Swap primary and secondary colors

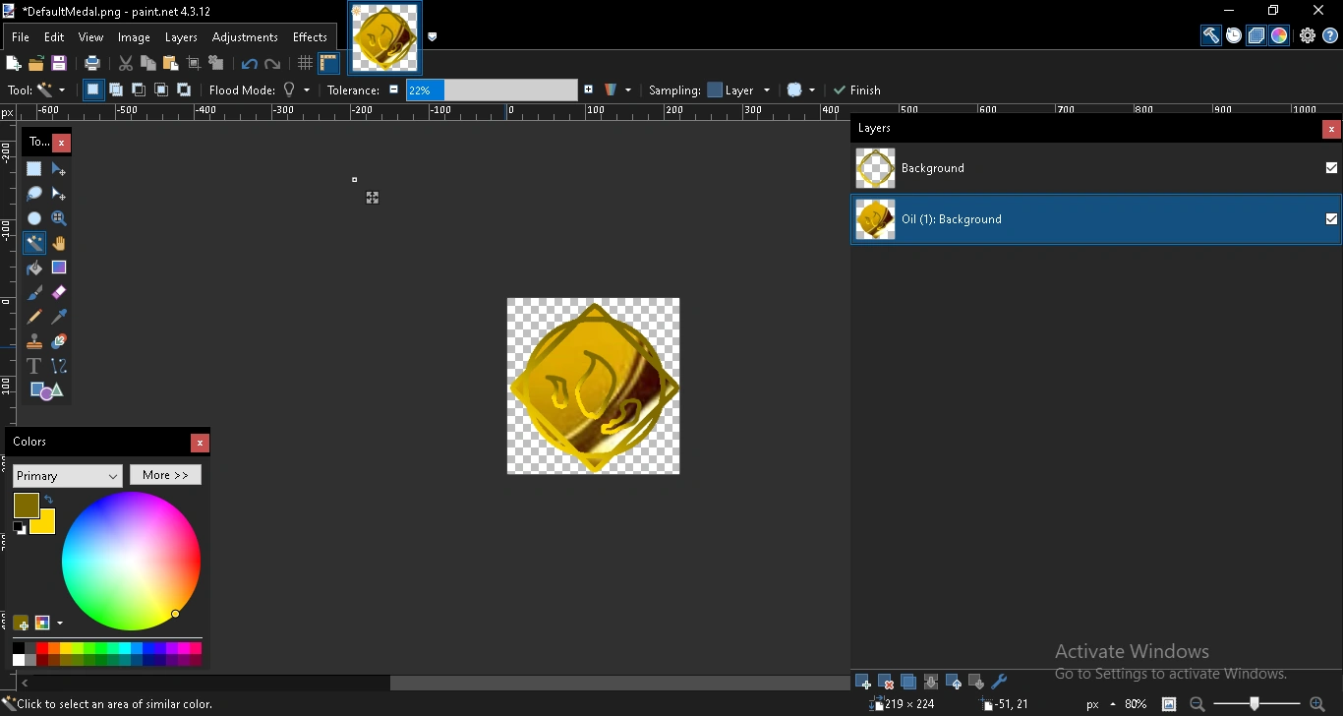click(48, 501)
